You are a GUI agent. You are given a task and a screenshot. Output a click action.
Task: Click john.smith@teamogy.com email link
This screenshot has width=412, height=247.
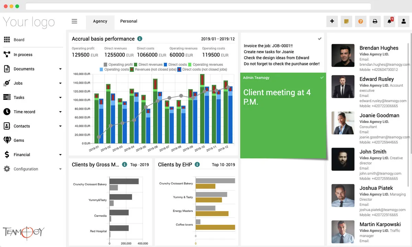pyautogui.click(x=380, y=173)
